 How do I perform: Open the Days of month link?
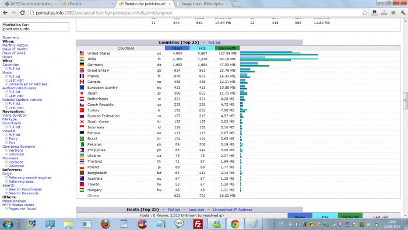pyautogui.click(x=15, y=49)
